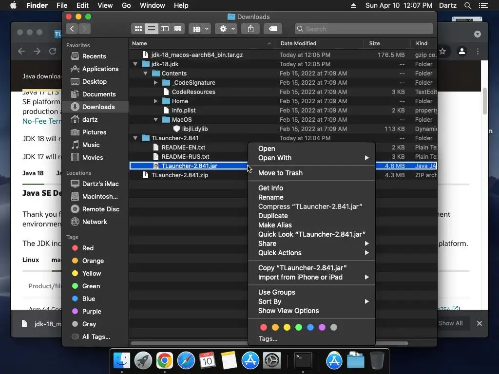The height and width of the screenshot is (374, 499).
Task: Switch Finder to icon view
Action: 138,29
